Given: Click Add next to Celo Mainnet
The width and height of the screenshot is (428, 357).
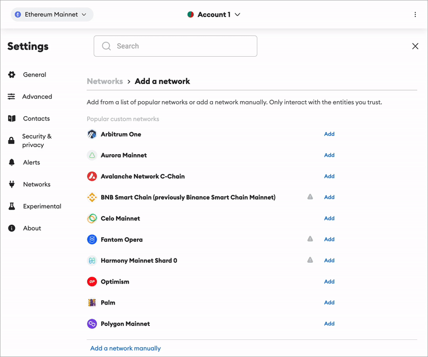Looking at the screenshot, I should (329, 218).
